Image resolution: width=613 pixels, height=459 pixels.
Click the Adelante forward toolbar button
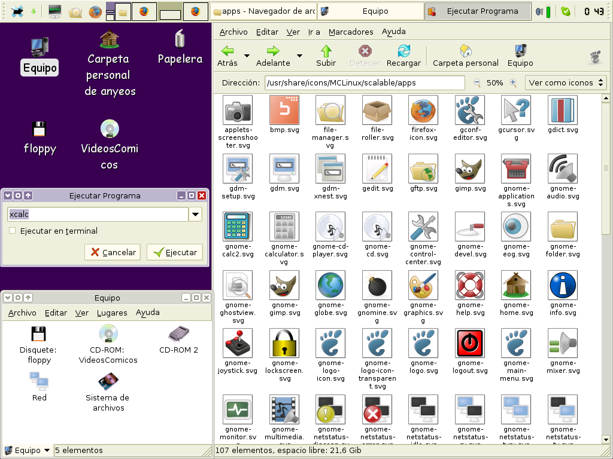click(273, 56)
